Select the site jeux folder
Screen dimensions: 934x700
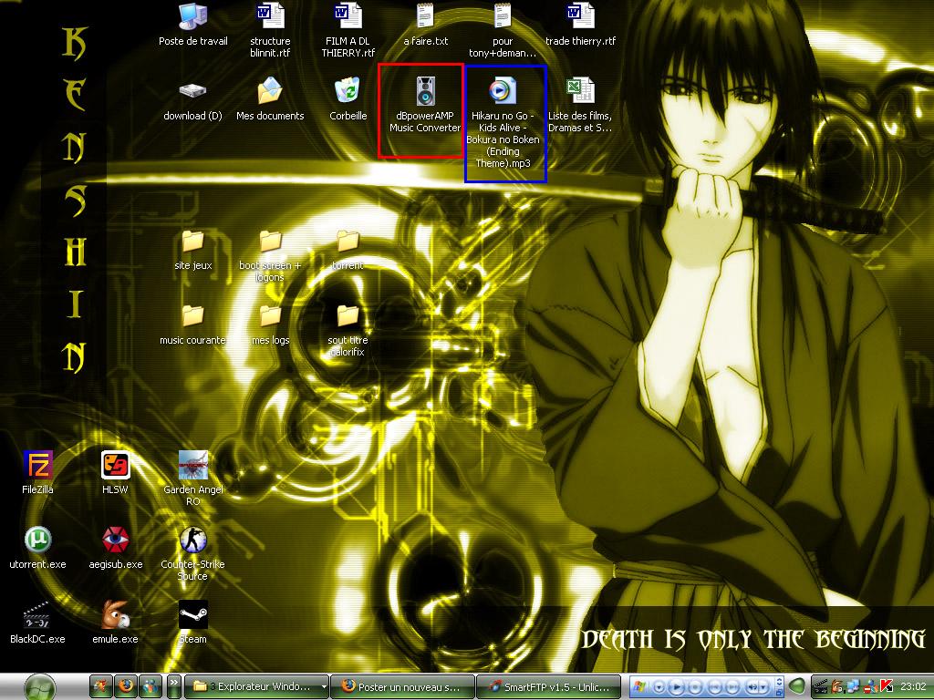pyautogui.click(x=193, y=250)
